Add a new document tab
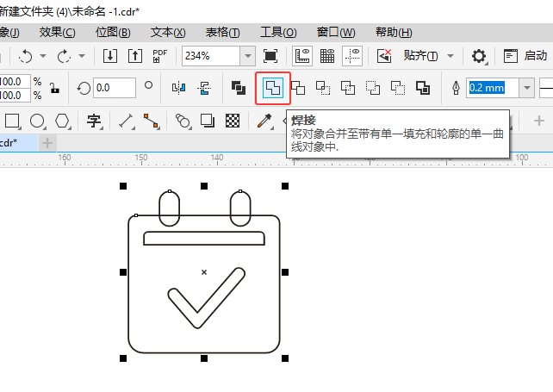Viewport: 553px width, 392px height. tap(47, 143)
